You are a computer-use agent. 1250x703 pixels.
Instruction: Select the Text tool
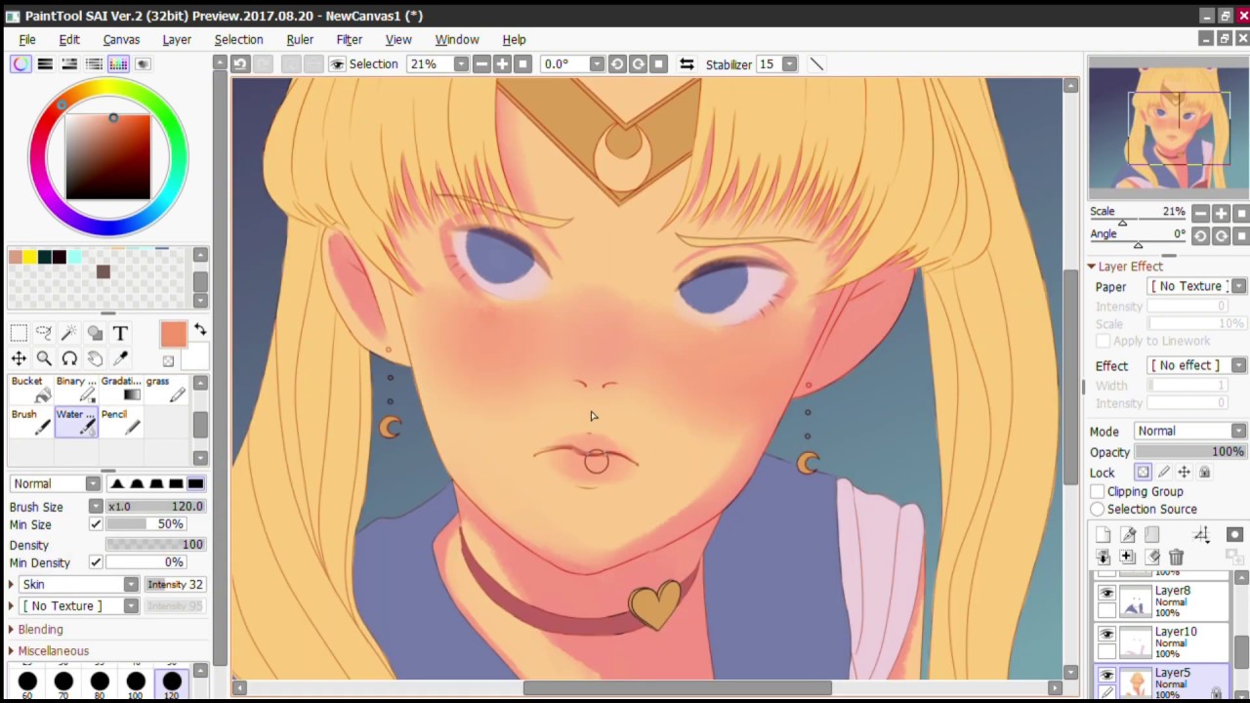120,334
